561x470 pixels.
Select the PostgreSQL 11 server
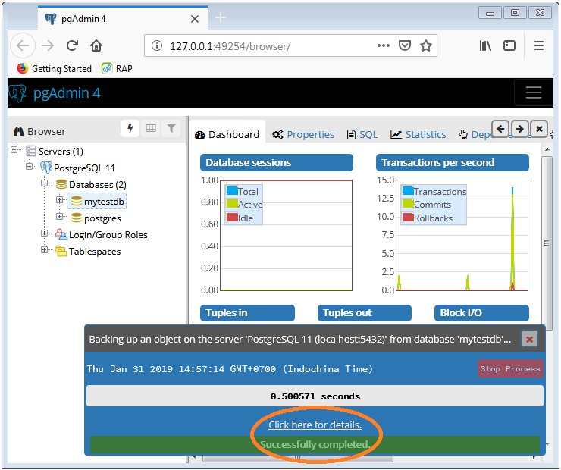84,168
